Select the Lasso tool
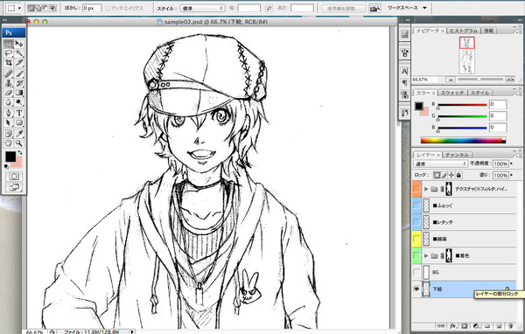Image resolution: width=525 pixels, height=334 pixels. pos(9,53)
